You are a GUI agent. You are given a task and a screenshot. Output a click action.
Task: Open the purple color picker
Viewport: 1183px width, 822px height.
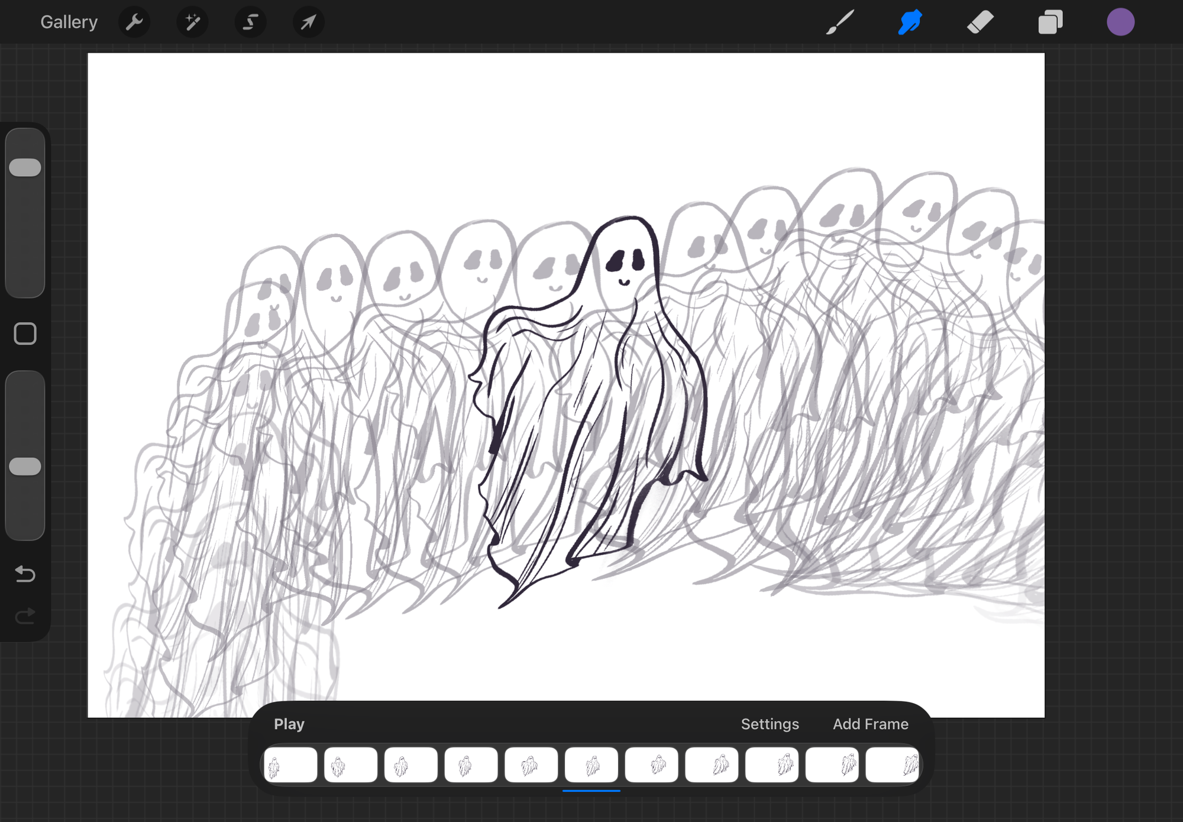pyautogui.click(x=1120, y=22)
